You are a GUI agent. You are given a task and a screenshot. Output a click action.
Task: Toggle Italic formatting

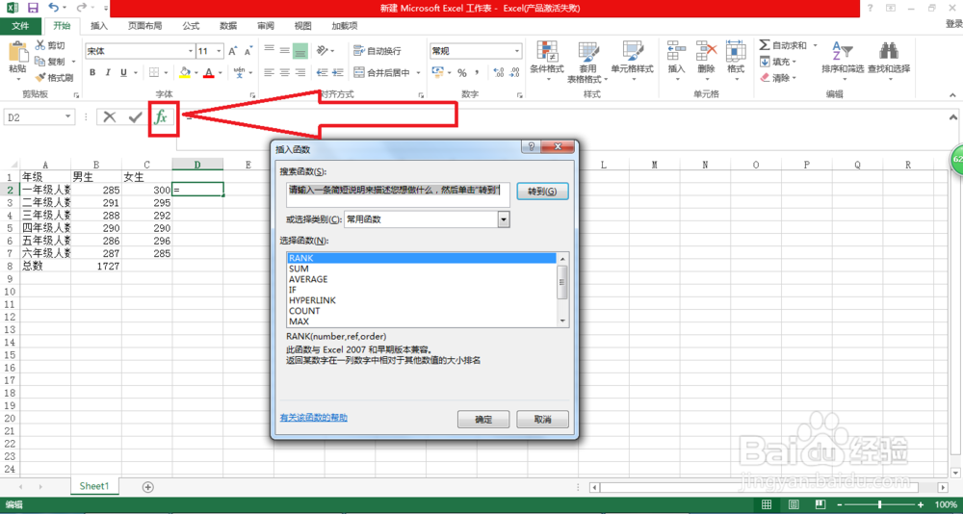109,72
